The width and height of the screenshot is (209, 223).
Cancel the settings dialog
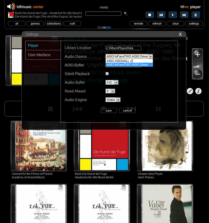(127, 110)
